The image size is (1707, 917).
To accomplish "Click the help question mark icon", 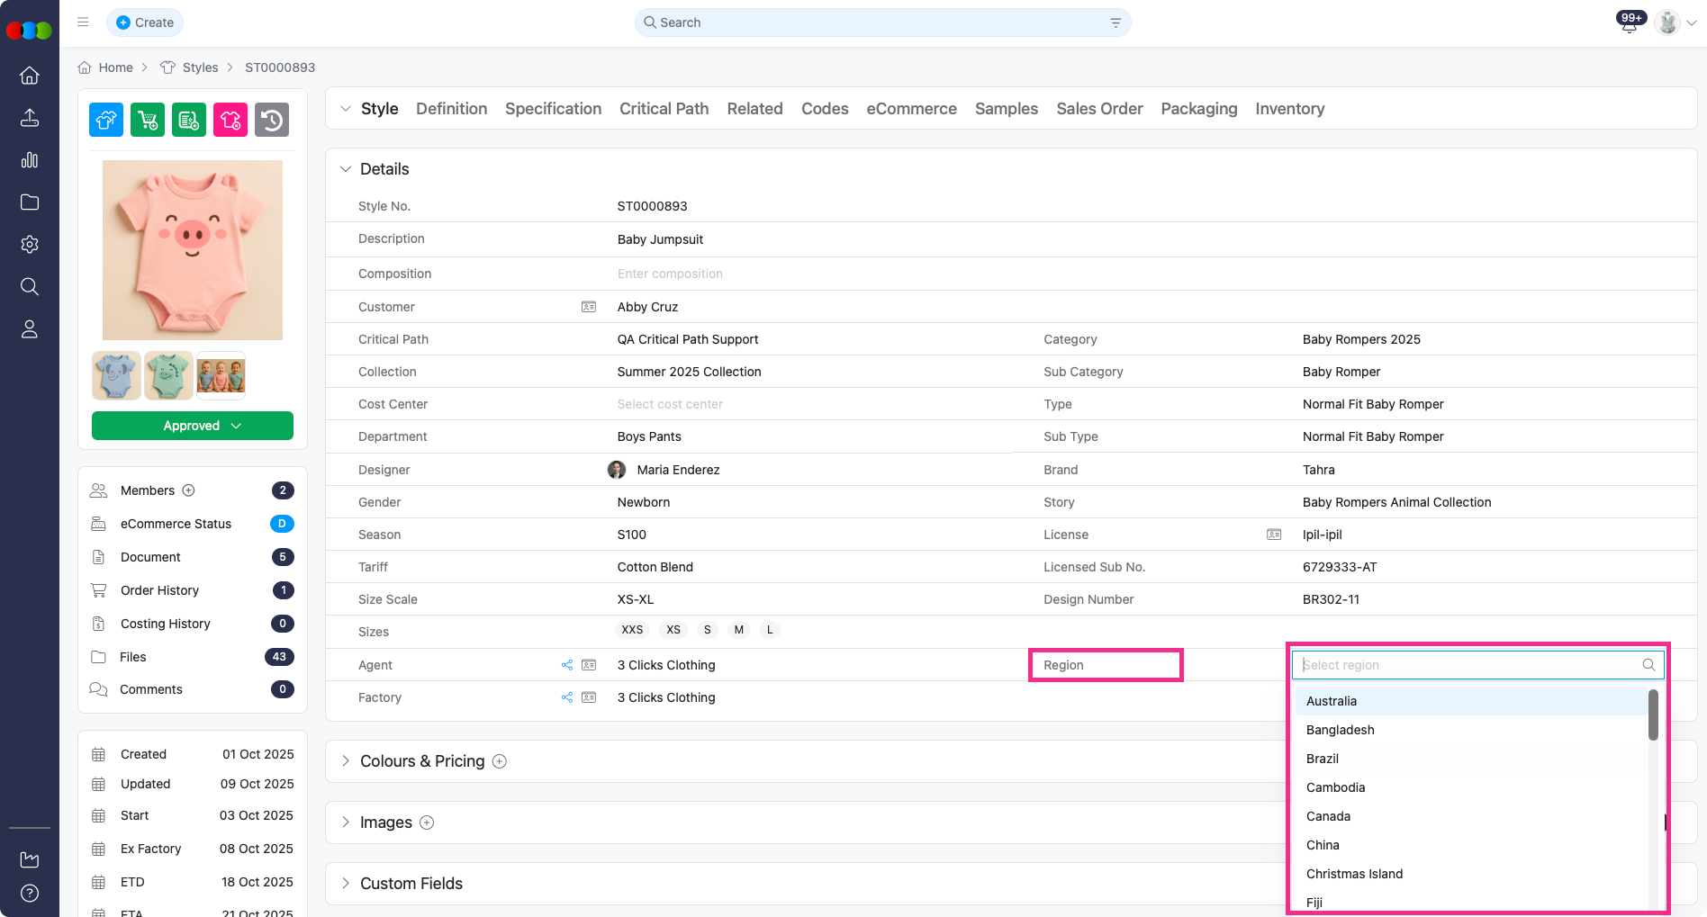I will (30, 893).
